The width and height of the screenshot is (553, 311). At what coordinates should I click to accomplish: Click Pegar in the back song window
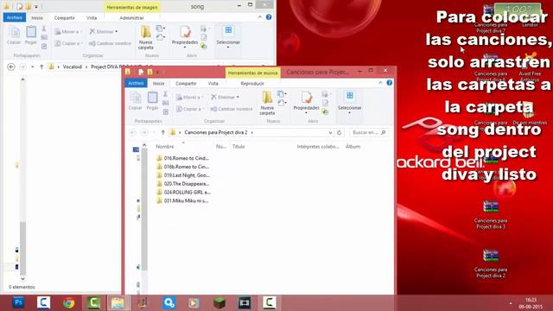31,35
